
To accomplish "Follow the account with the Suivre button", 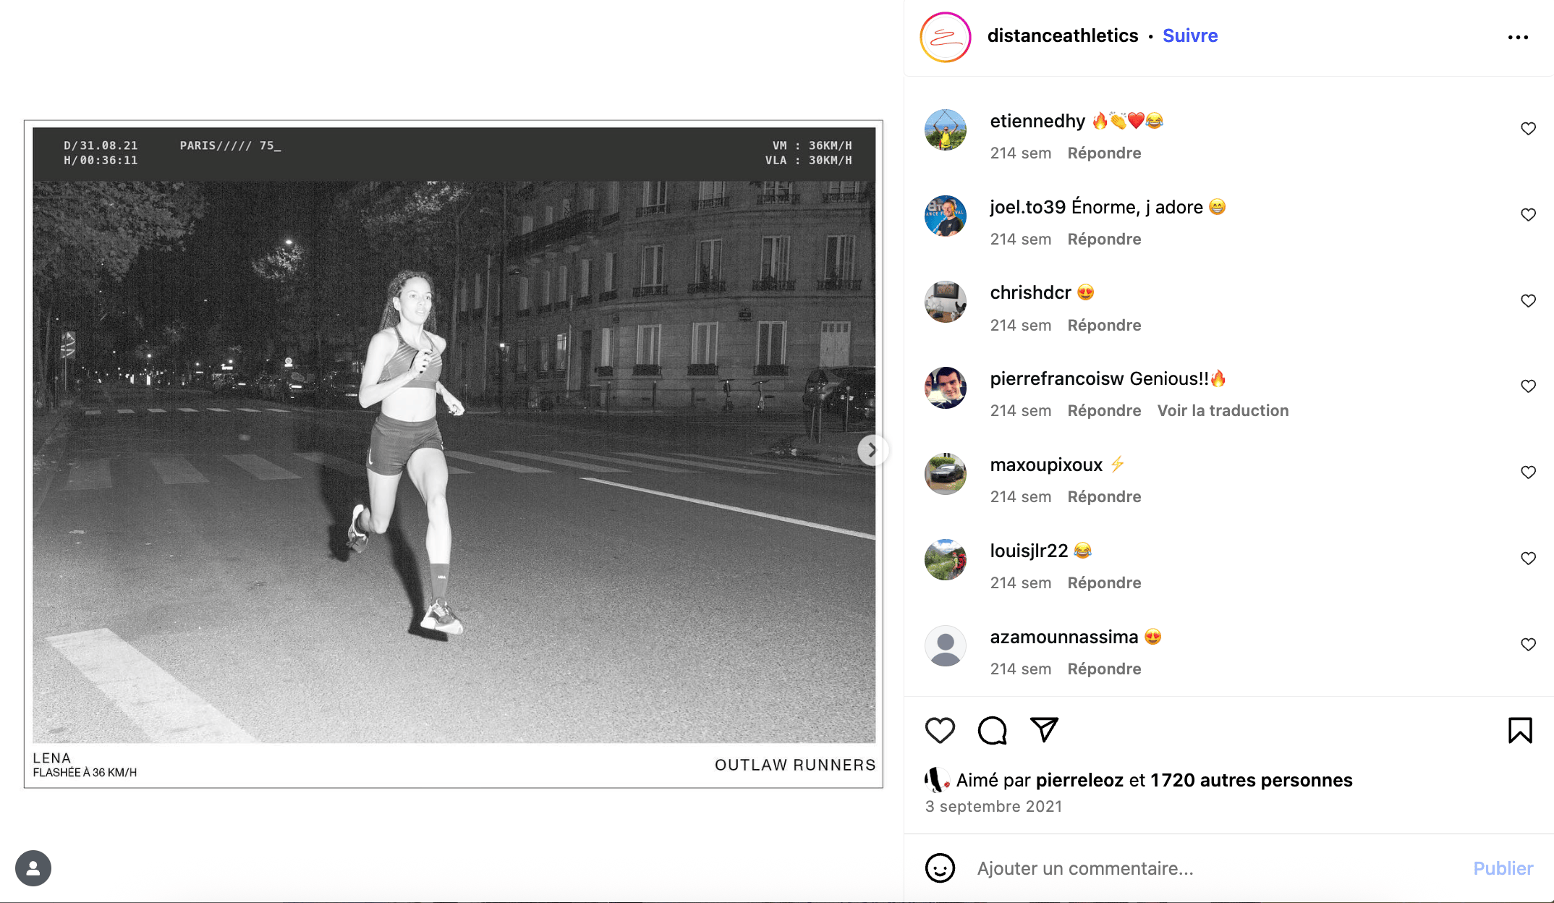I will point(1189,35).
